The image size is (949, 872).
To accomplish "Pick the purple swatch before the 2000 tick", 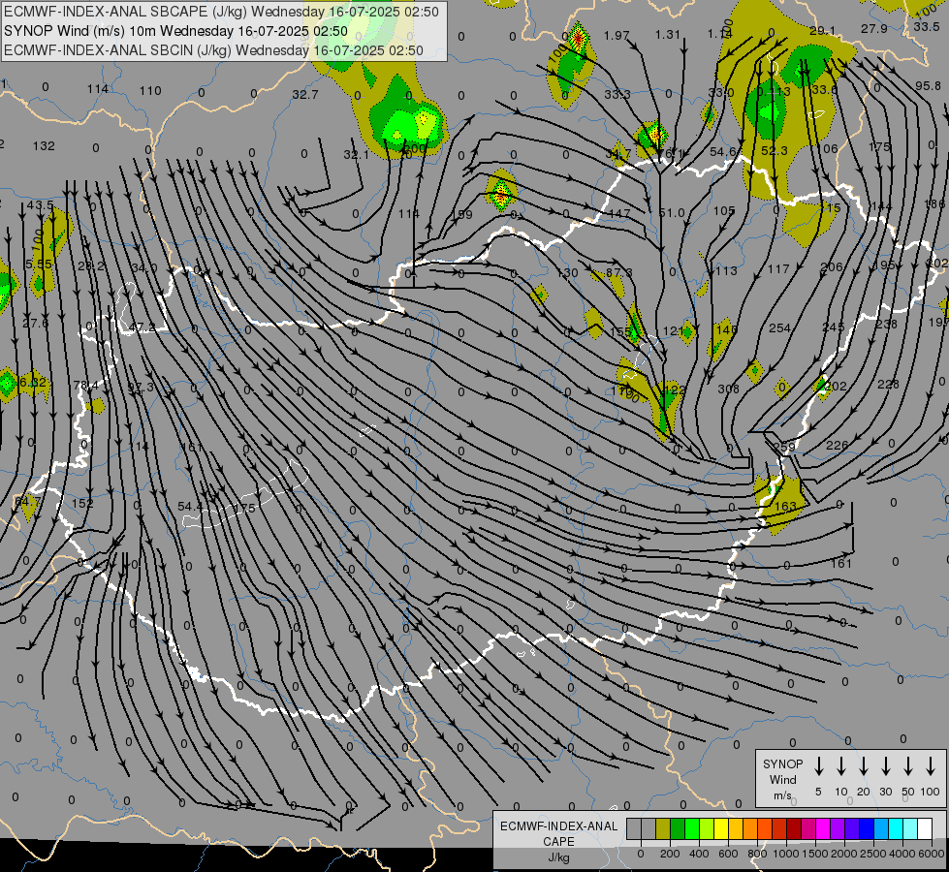I will click(837, 829).
